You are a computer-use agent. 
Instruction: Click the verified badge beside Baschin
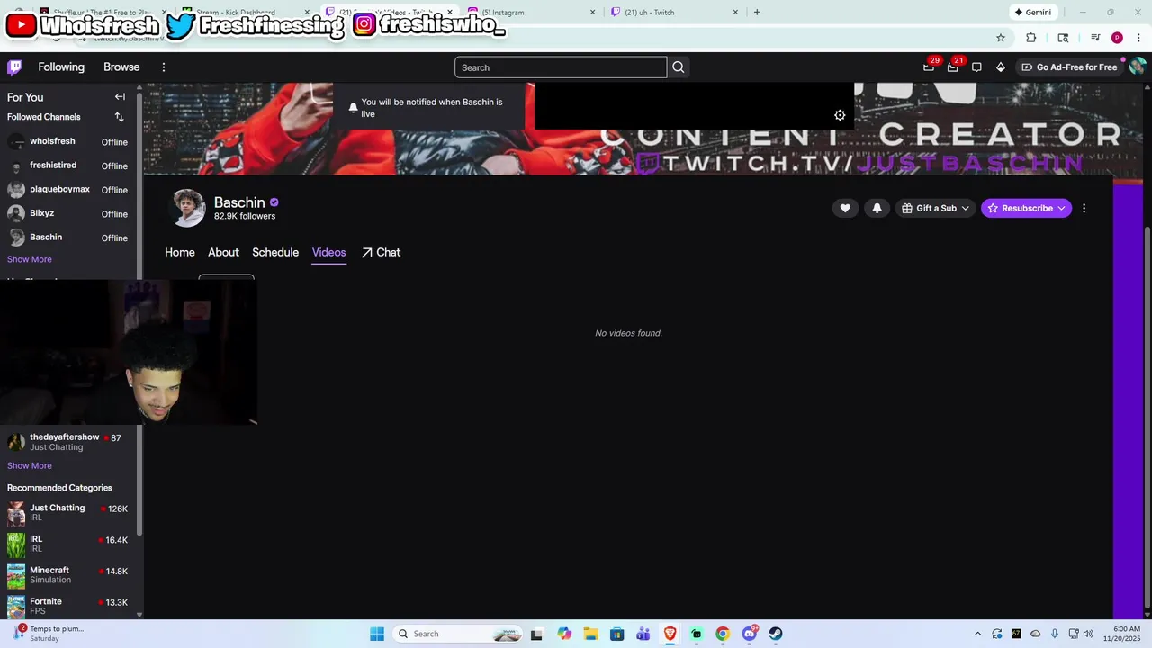(x=274, y=202)
